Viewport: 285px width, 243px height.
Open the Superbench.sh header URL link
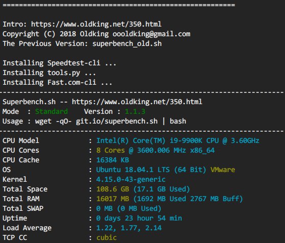point(137,102)
